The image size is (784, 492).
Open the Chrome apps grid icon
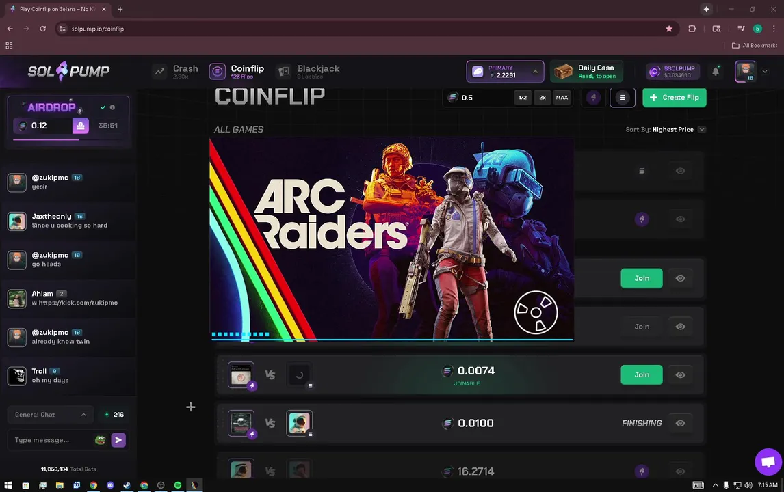pos(9,46)
